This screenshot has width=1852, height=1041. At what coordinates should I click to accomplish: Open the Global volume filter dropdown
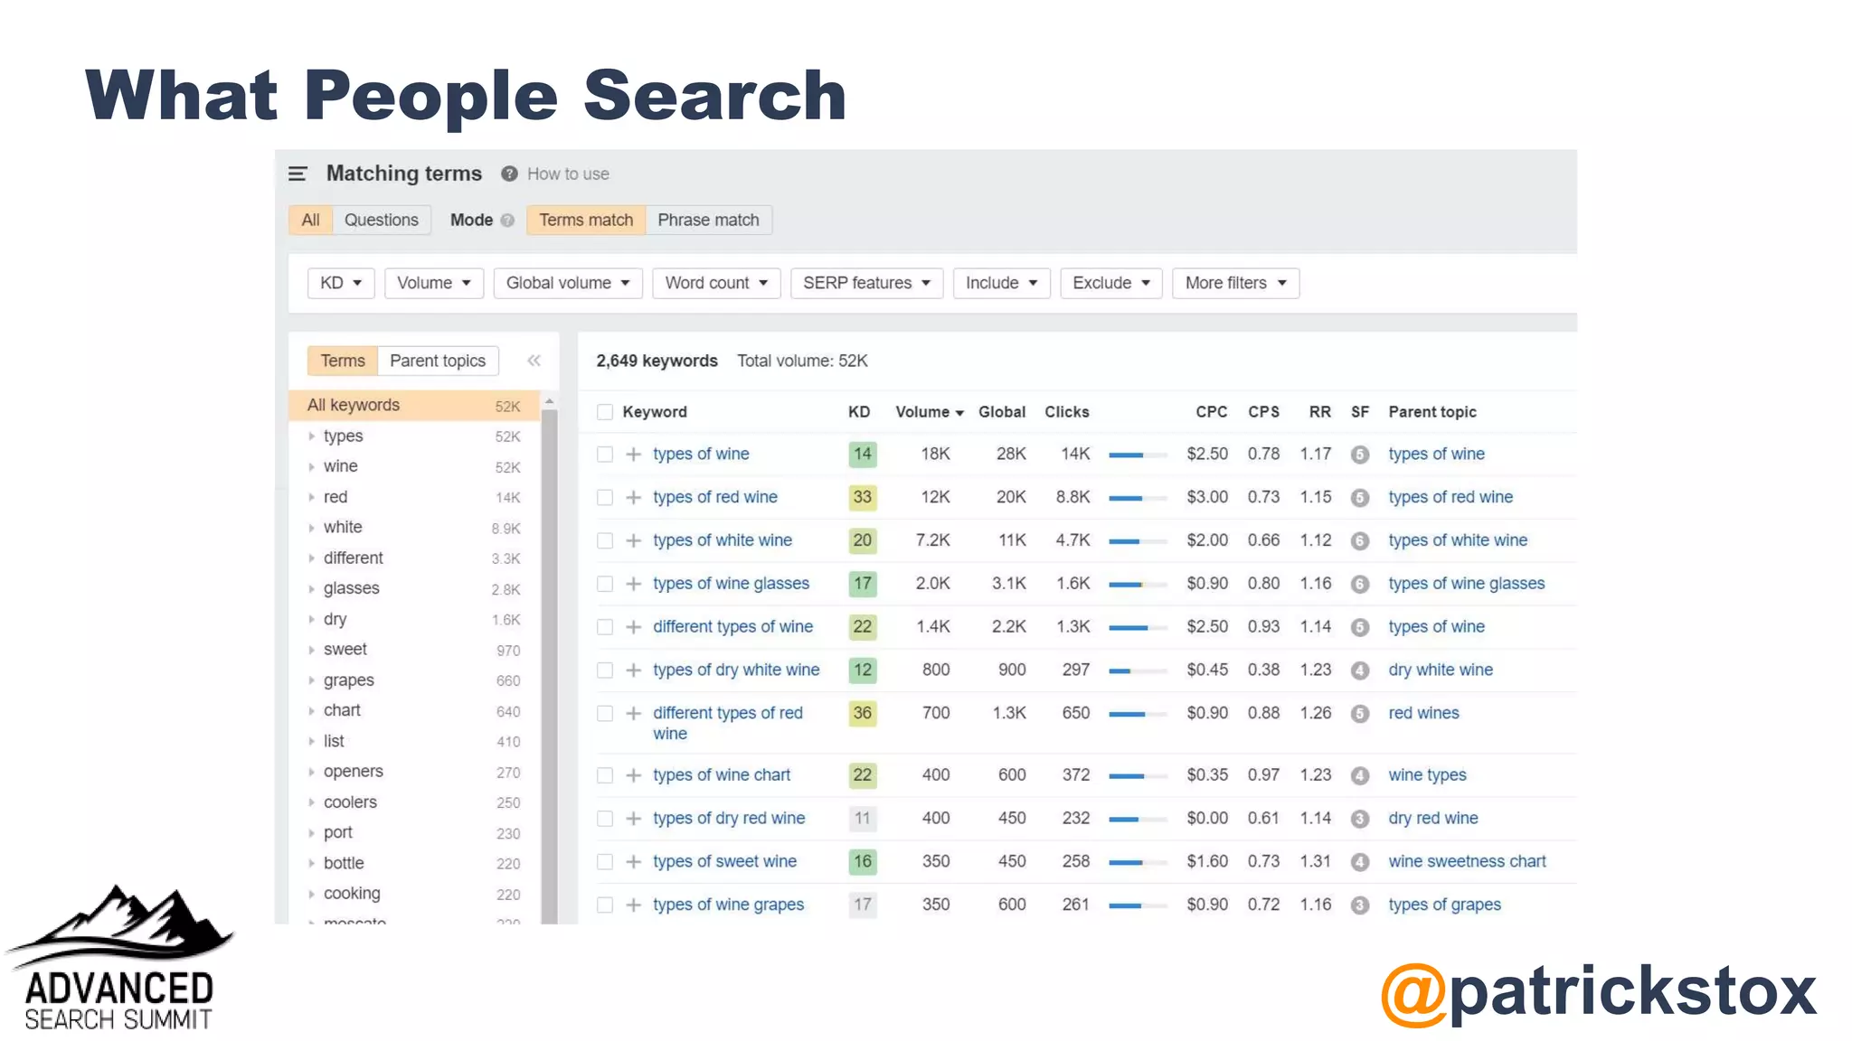coord(568,283)
